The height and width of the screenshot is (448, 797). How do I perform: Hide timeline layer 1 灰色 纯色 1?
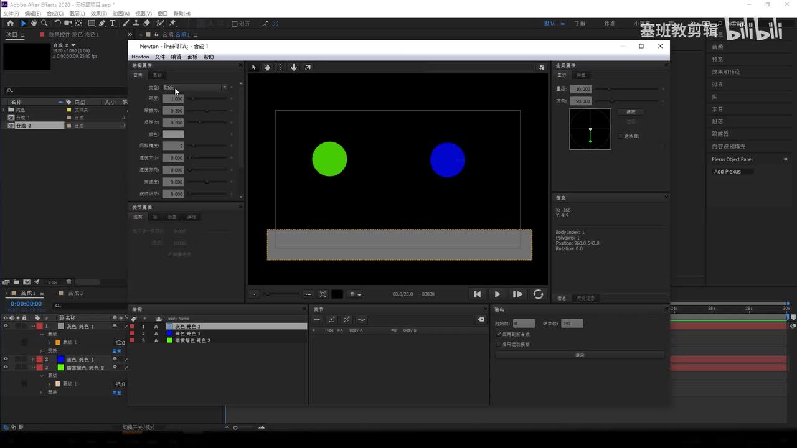[x=6, y=326]
